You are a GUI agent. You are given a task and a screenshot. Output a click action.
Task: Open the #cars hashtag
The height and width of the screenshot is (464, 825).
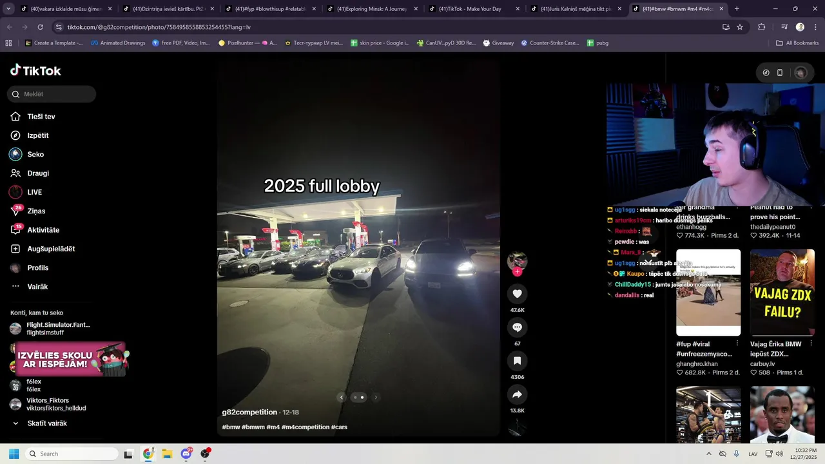339,427
